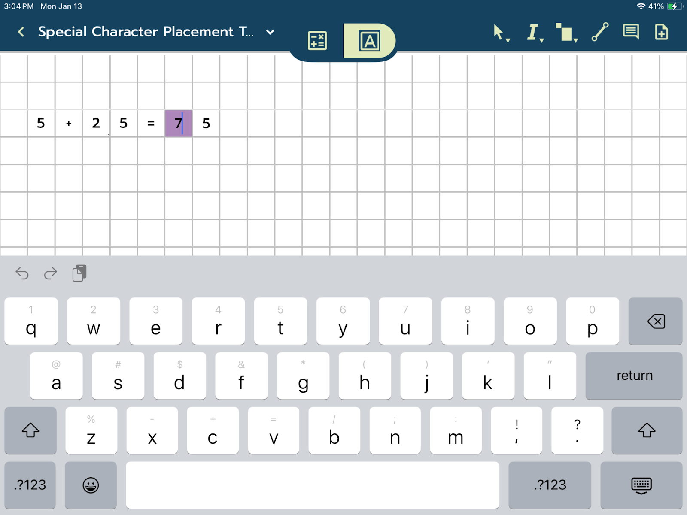Image resolution: width=687 pixels, height=515 pixels.
Task: Open the shapes tool menu
Action: pos(566,33)
